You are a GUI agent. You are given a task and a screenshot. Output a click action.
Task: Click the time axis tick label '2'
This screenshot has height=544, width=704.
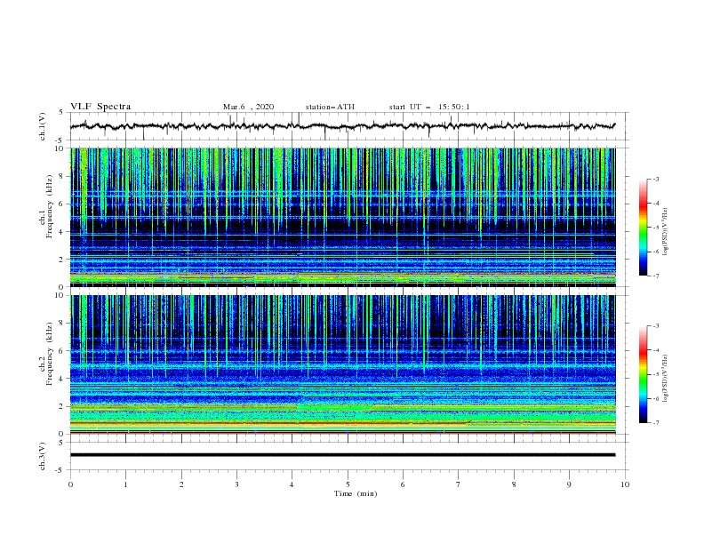[x=181, y=484]
